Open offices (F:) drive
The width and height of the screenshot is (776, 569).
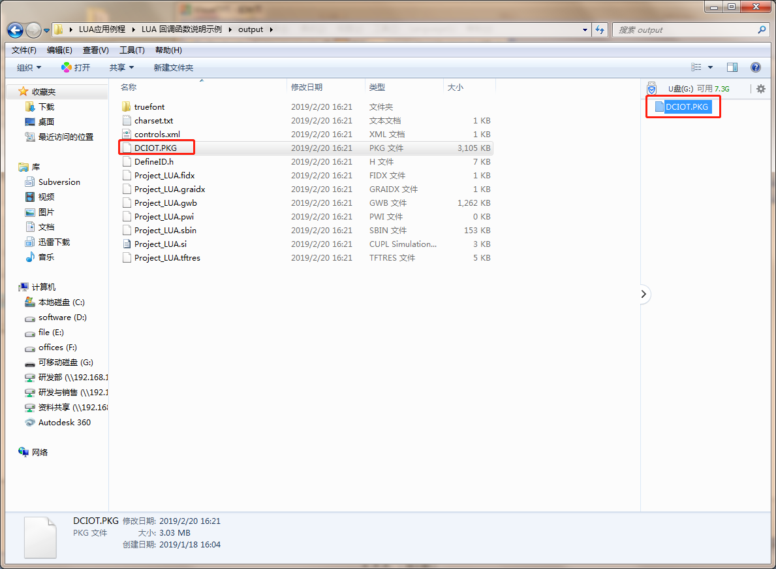(x=57, y=347)
